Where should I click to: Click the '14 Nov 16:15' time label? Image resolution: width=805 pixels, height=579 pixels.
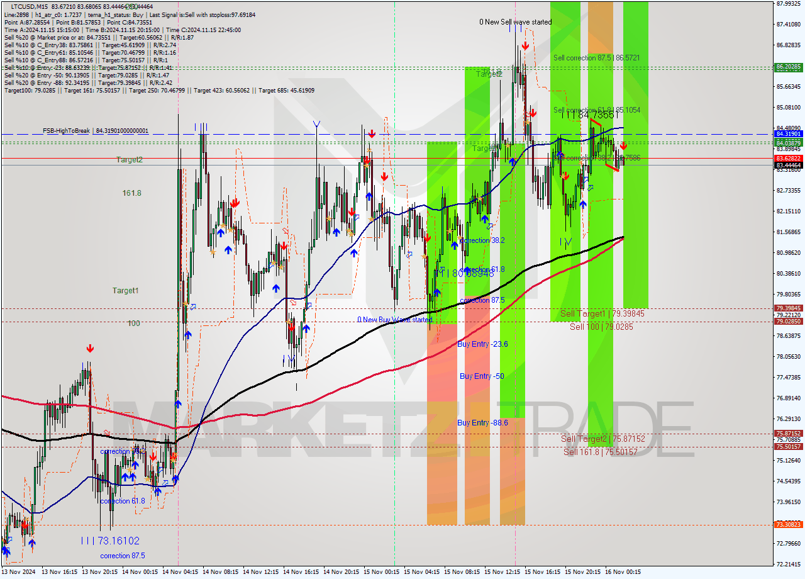coord(301,572)
